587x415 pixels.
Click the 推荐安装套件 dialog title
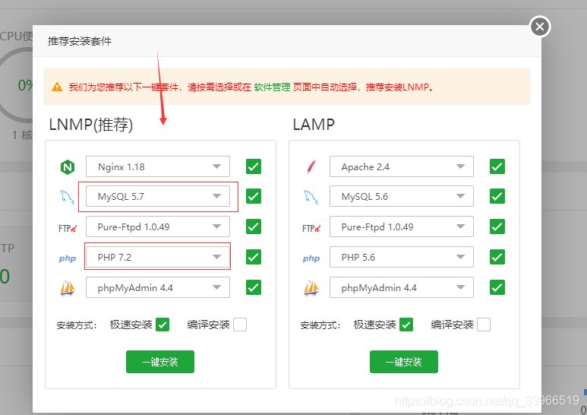pyautogui.click(x=80, y=41)
